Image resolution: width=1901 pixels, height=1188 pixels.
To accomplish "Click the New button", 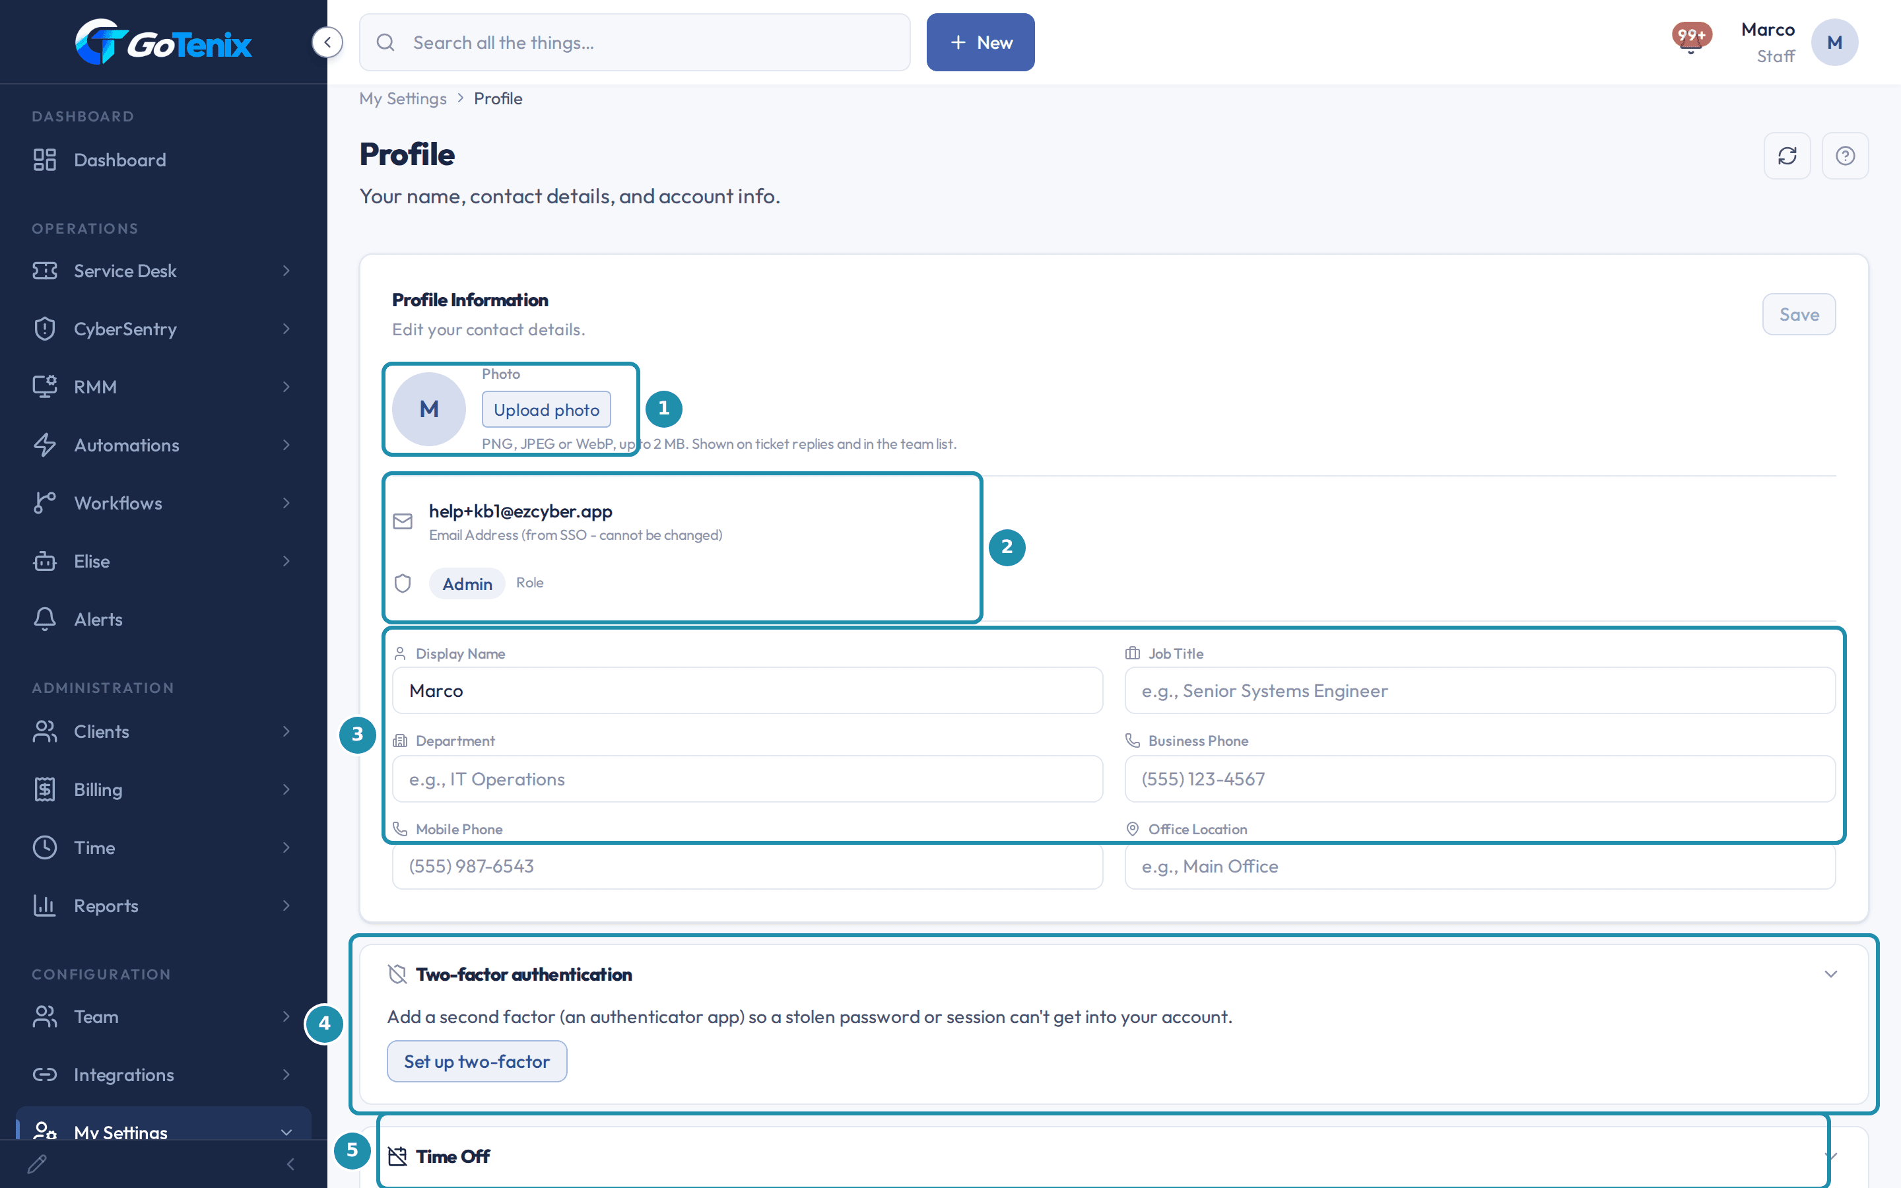I will coord(980,42).
